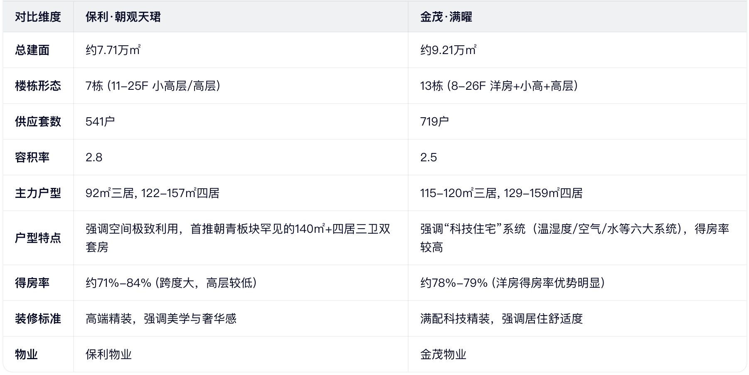Click the 总建面 row label
This screenshot has height=375, width=749.
(32, 50)
